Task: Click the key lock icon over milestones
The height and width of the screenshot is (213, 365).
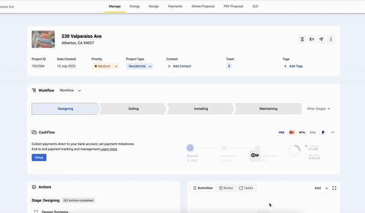Action: click(x=255, y=155)
